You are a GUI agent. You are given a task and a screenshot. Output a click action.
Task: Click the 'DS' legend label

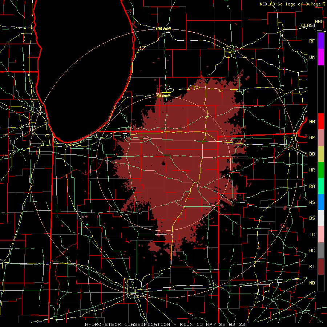(312, 218)
